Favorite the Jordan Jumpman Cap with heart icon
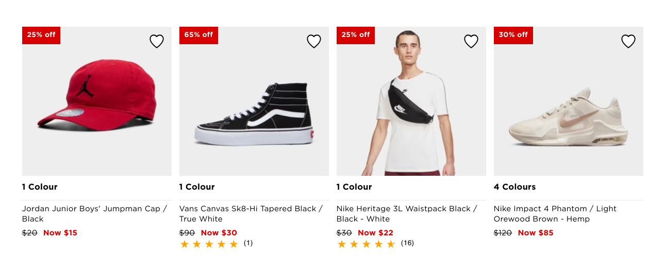The image size is (648, 276). (157, 41)
